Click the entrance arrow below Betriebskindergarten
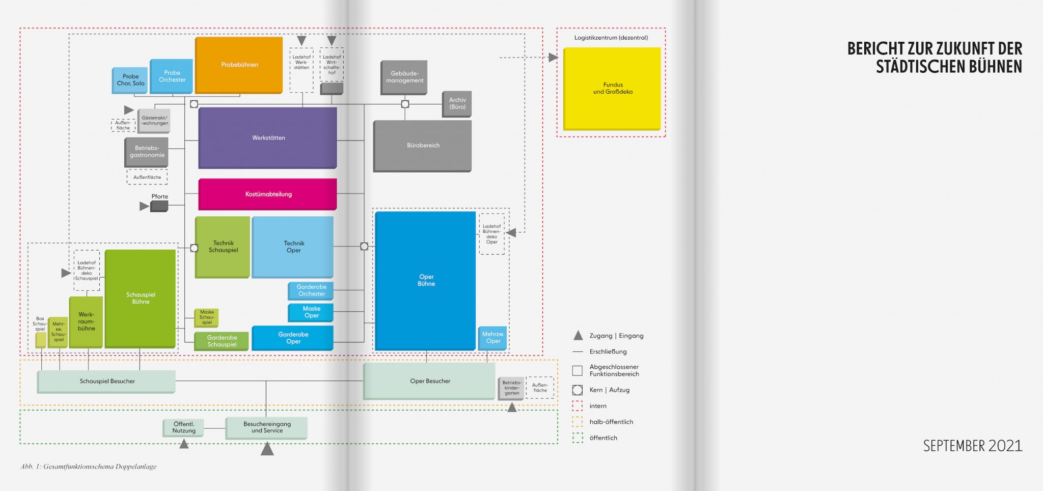Image resolution: width=1043 pixels, height=491 pixels. click(512, 407)
